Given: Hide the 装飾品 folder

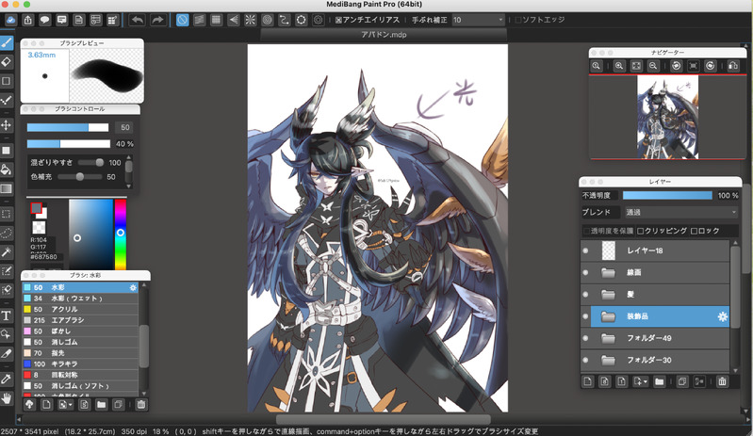Looking at the screenshot, I should 585,316.
